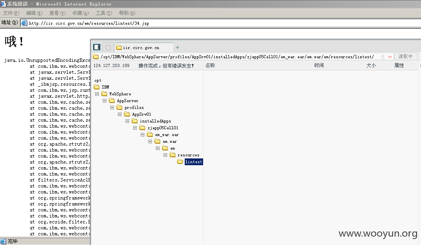Click the 124.127.203.189 IP address text
This screenshot has height=245, width=421.
click(112, 65)
